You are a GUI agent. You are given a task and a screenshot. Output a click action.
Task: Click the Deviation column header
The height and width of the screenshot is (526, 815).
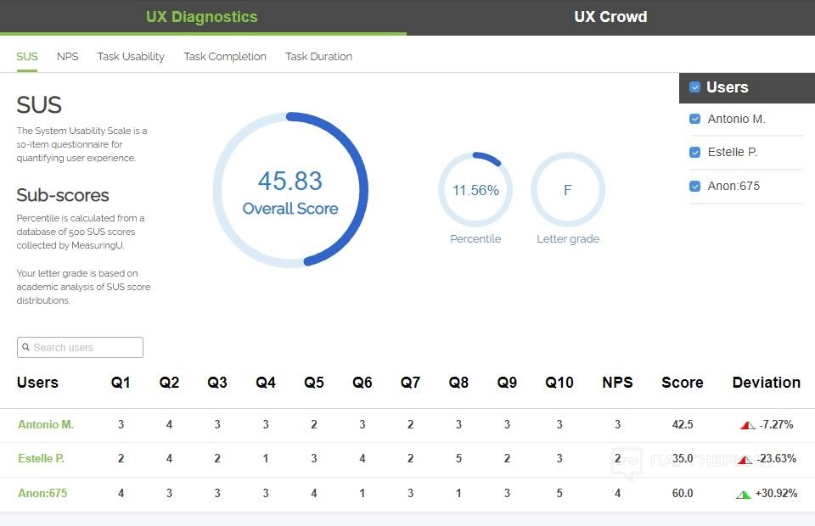click(766, 383)
